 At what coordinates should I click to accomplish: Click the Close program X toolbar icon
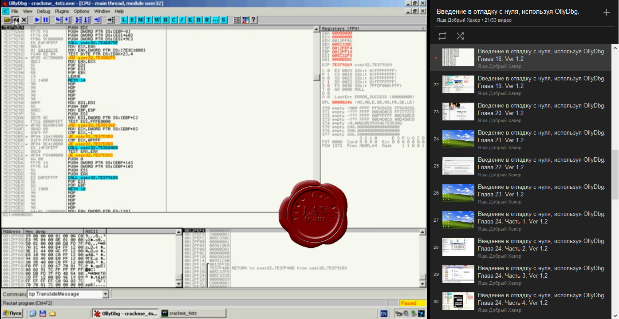point(24,20)
